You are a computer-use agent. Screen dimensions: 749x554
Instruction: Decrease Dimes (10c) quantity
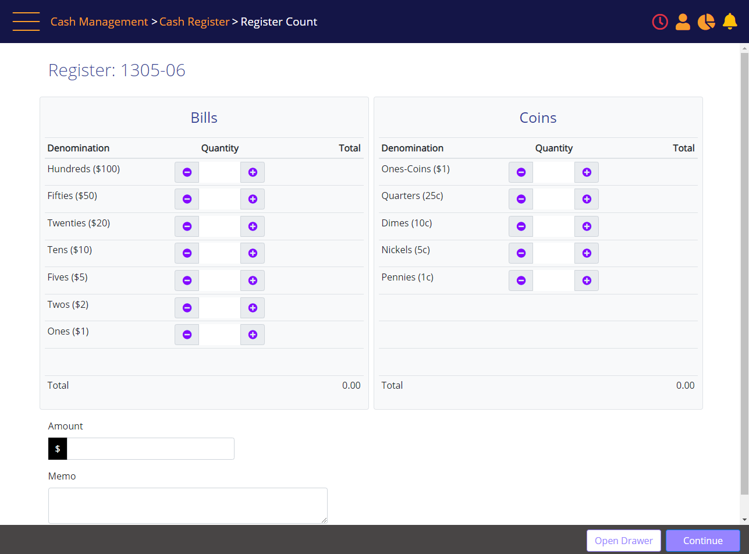tap(521, 226)
